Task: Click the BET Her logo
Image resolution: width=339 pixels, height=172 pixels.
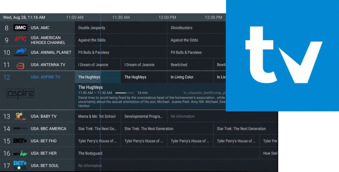Action: point(20,153)
